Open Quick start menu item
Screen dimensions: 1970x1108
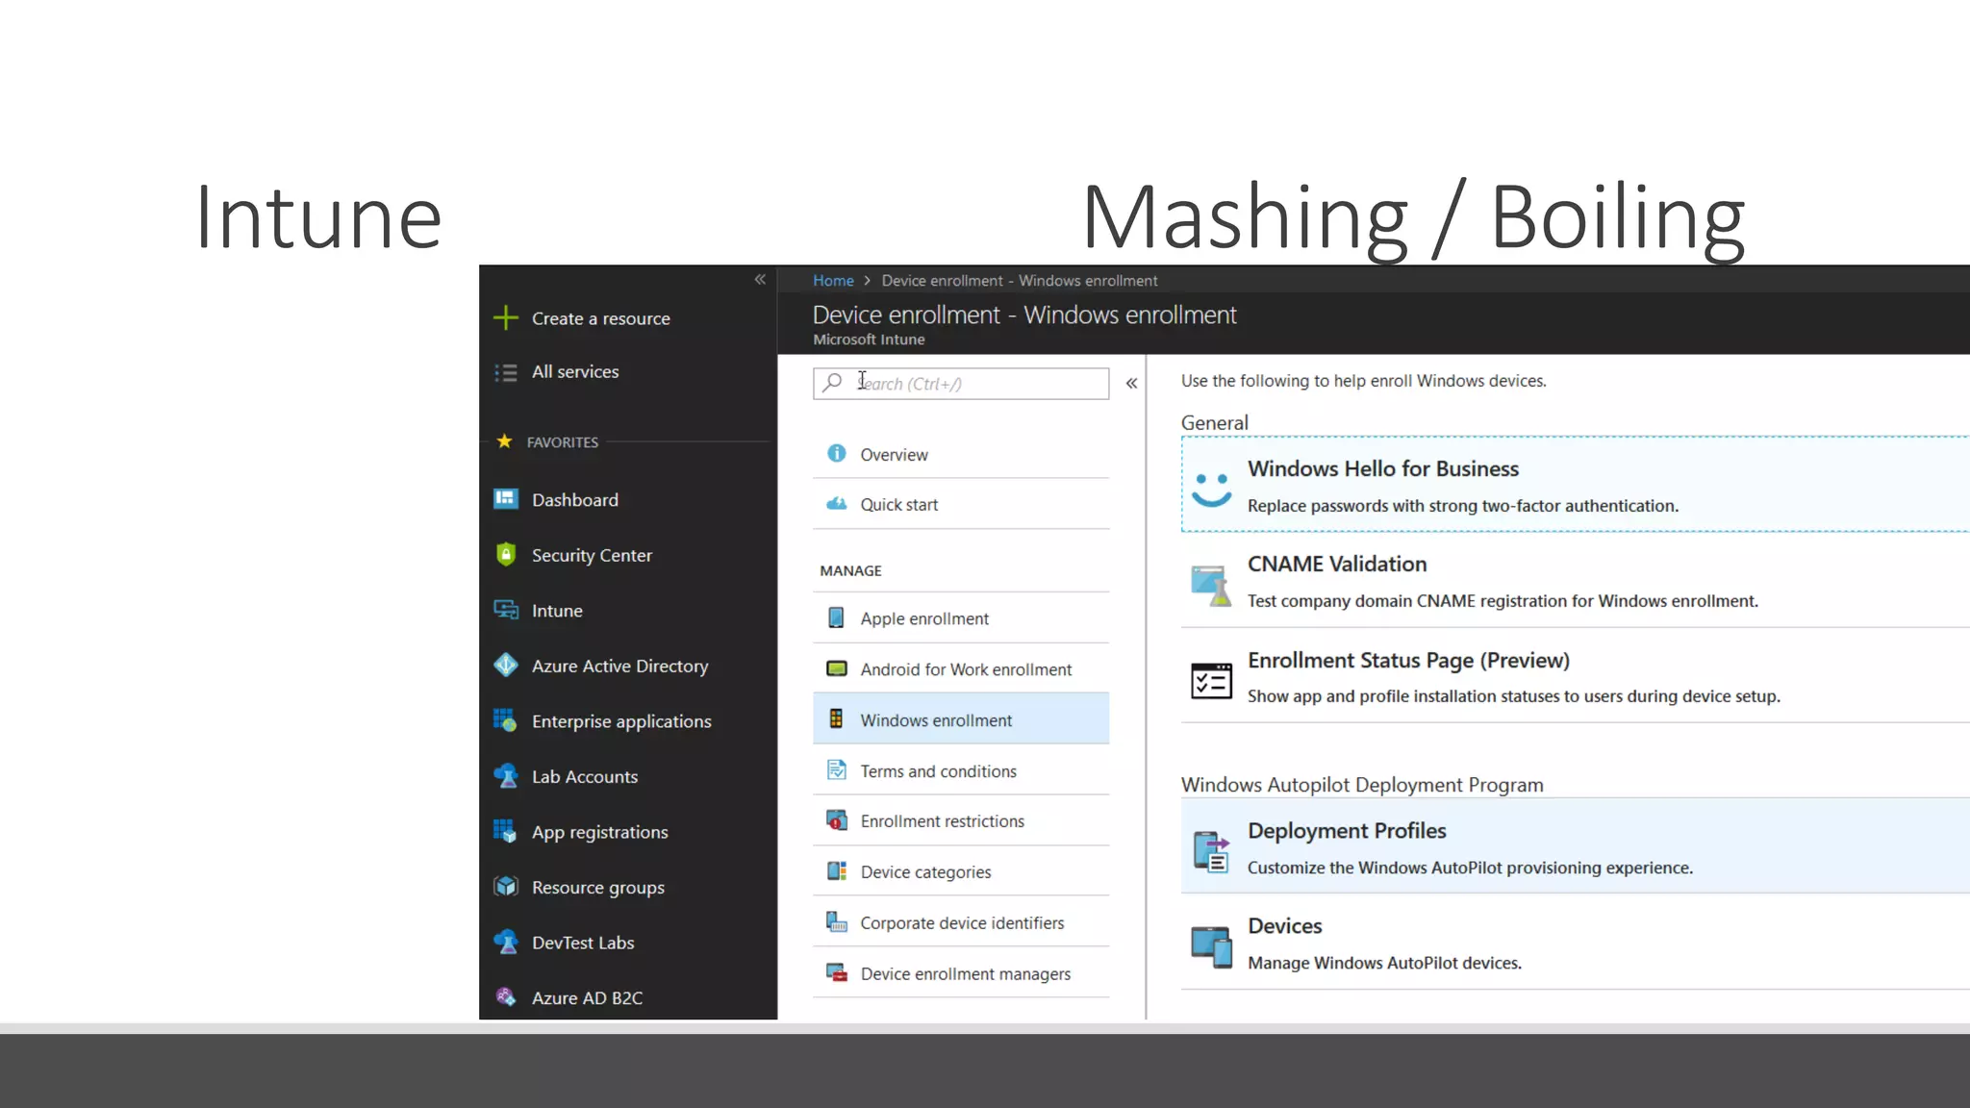point(961,504)
